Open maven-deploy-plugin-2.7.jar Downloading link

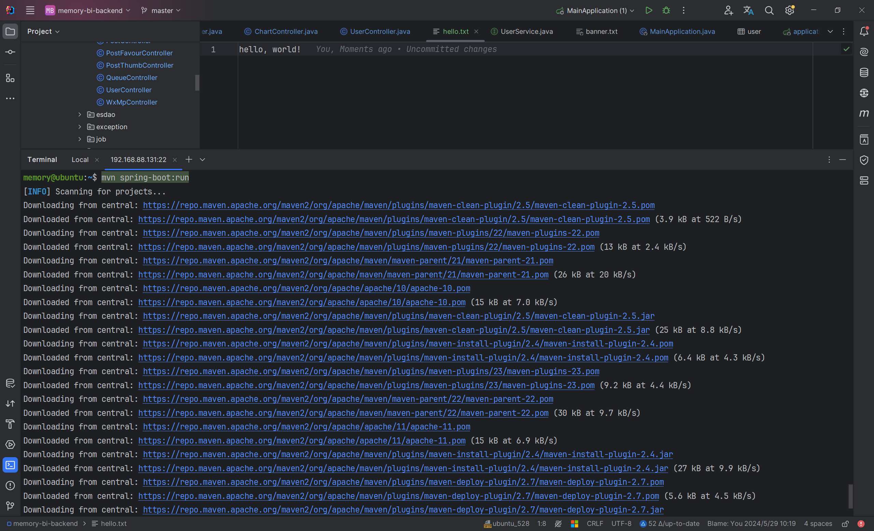[403, 510]
